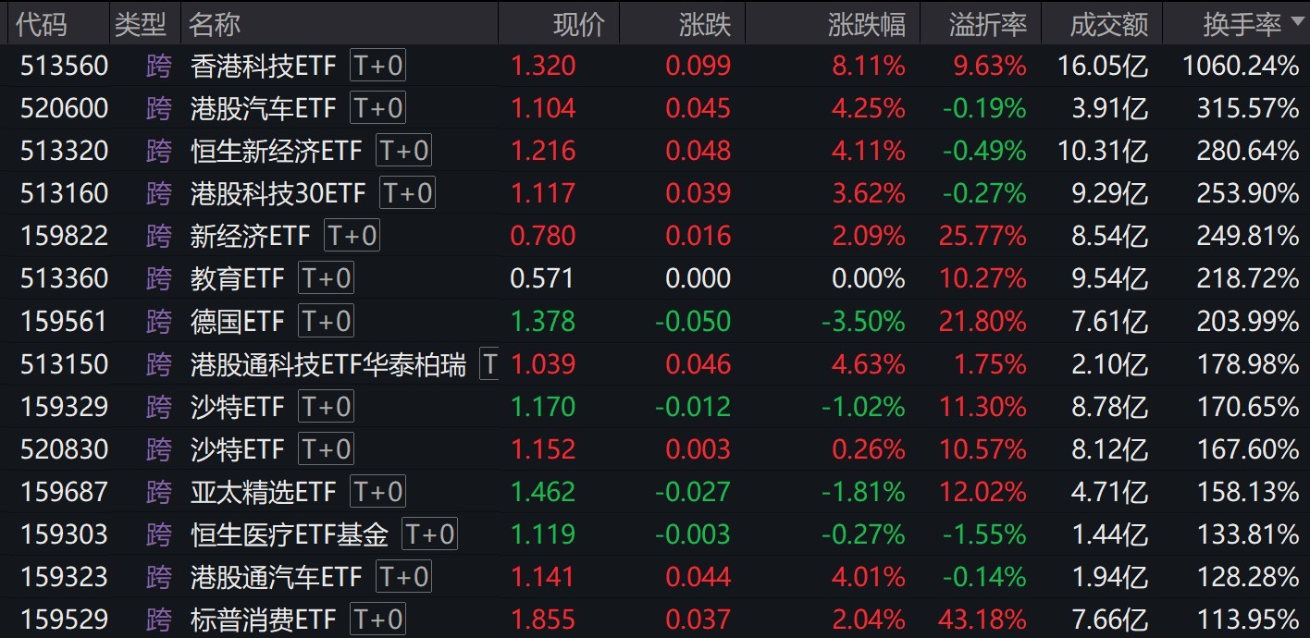Click the 跨 type icon for 标普消费ETF

pos(159,620)
